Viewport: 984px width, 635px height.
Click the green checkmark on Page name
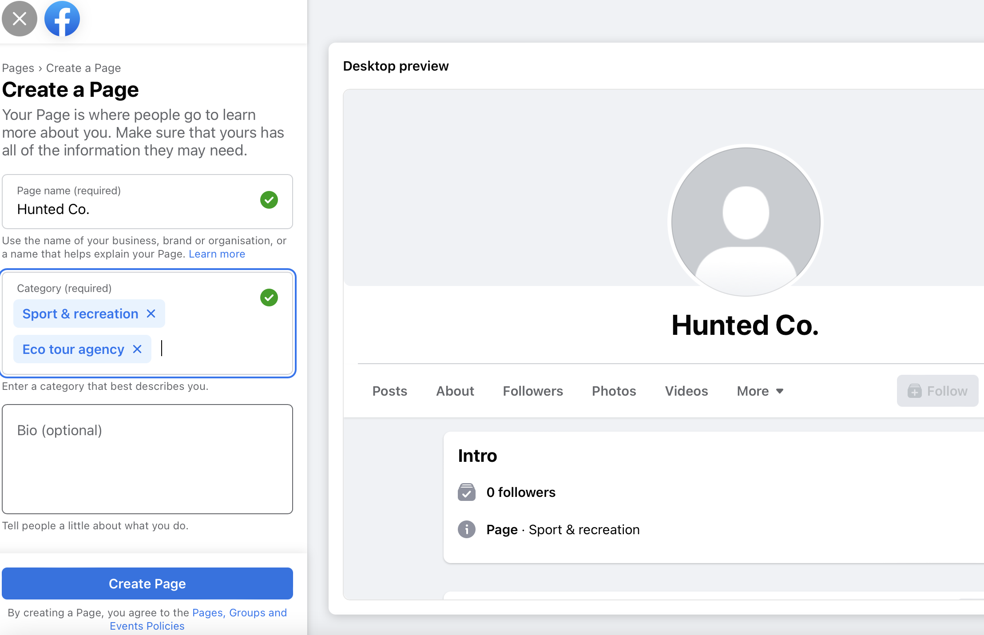click(269, 200)
